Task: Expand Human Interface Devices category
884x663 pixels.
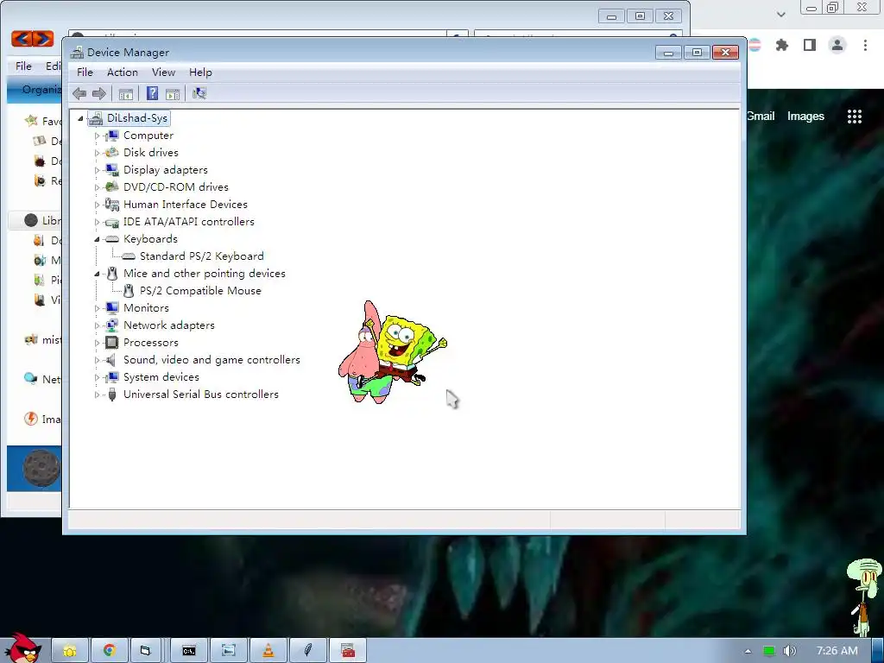Action: (x=97, y=205)
